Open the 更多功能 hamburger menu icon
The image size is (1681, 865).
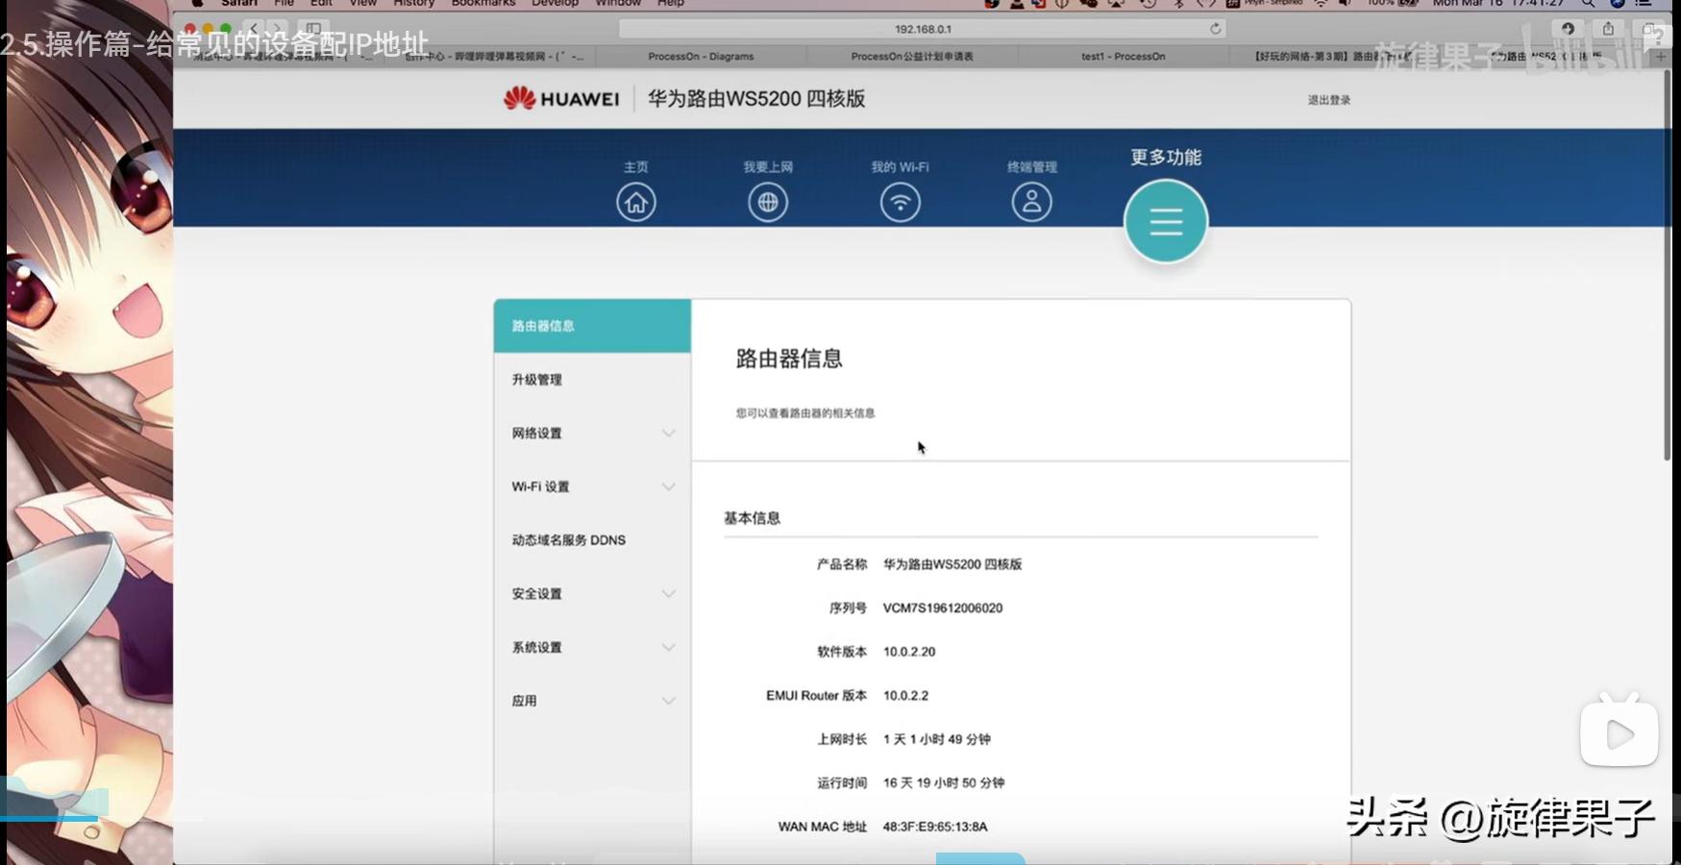point(1165,220)
